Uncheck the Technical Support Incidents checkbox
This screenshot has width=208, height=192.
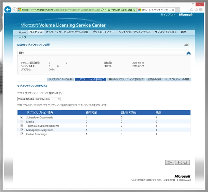[x=22, y=126]
